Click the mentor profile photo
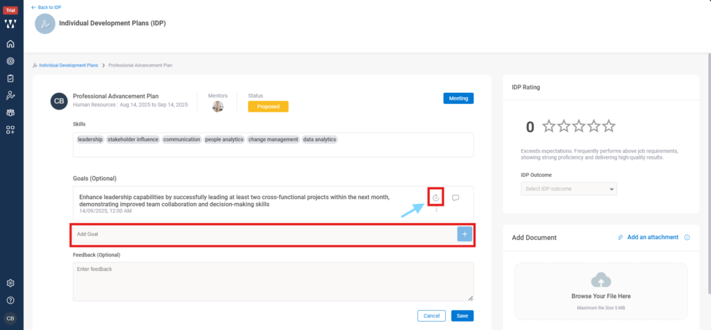Viewport: 711px width, 330px height. 217,106
